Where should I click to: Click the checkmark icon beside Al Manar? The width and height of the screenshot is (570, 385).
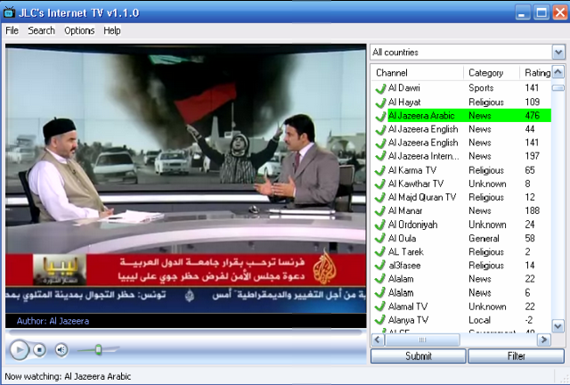[x=380, y=210]
